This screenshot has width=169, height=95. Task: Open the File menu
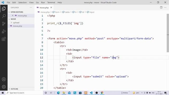[8, 2]
